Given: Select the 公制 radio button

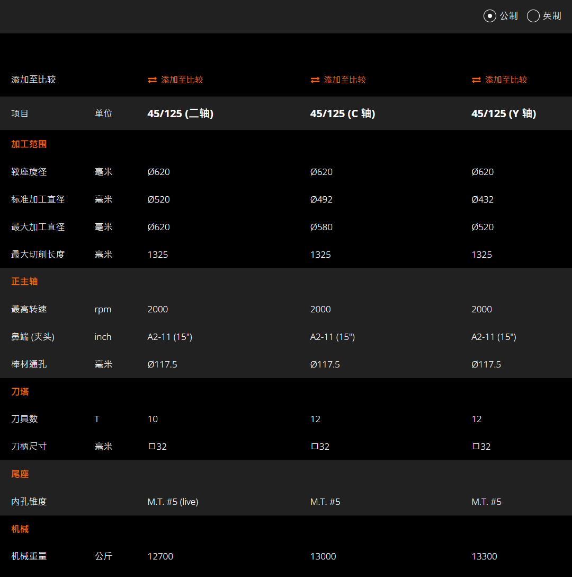Looking at the screenshot, I should tap(490, 16).
